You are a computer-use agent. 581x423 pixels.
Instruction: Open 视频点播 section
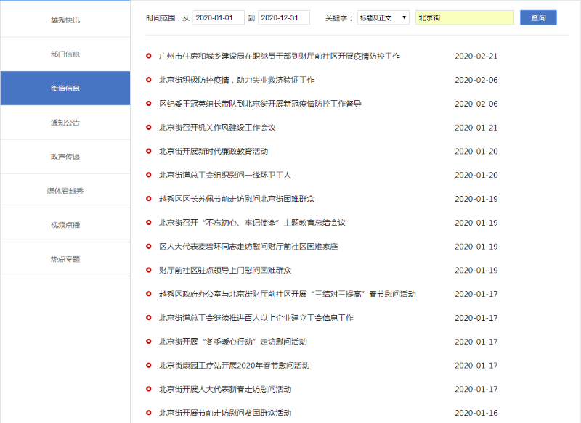click(65, 225)
